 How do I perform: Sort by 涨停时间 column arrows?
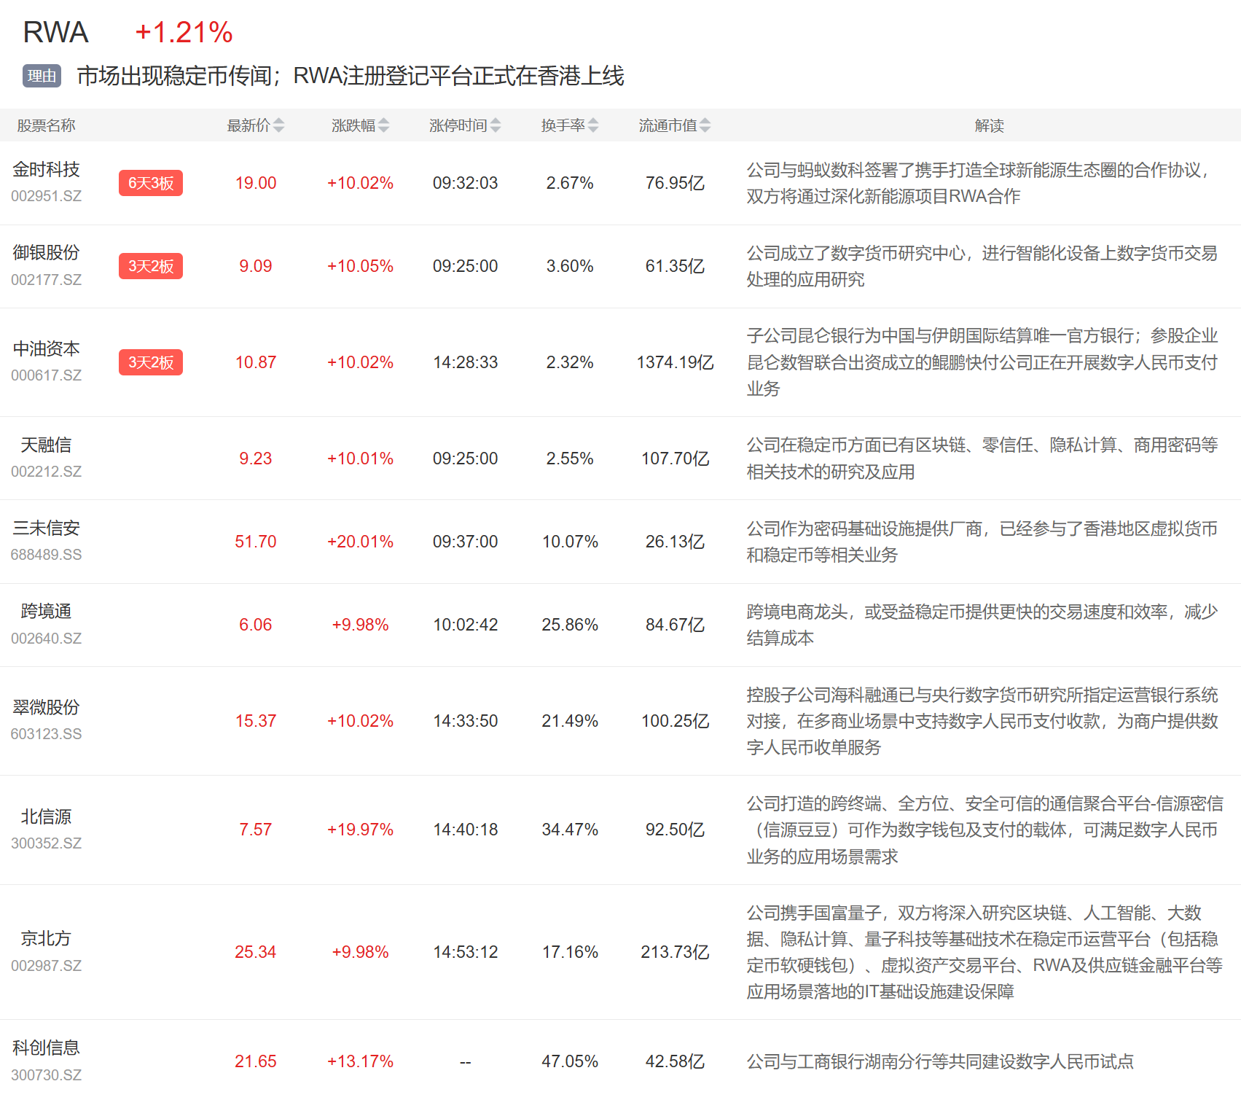[x=496, y=125]
